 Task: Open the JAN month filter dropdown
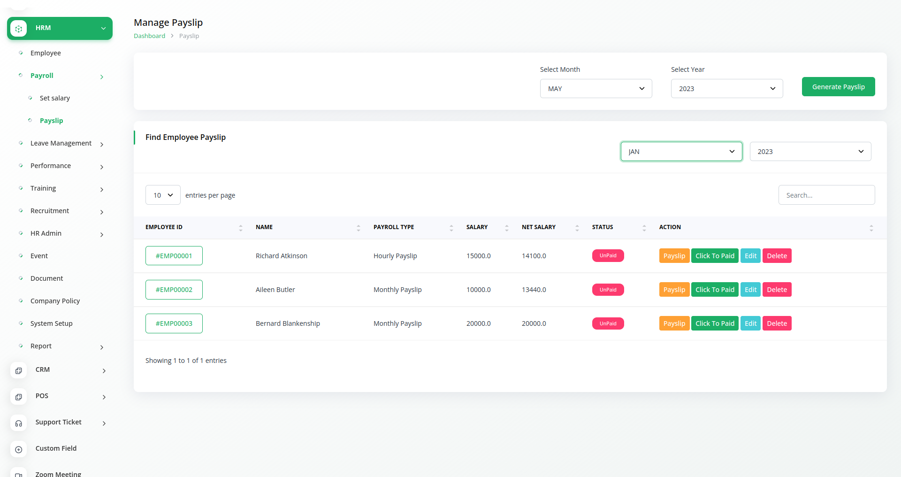[681, 152]
